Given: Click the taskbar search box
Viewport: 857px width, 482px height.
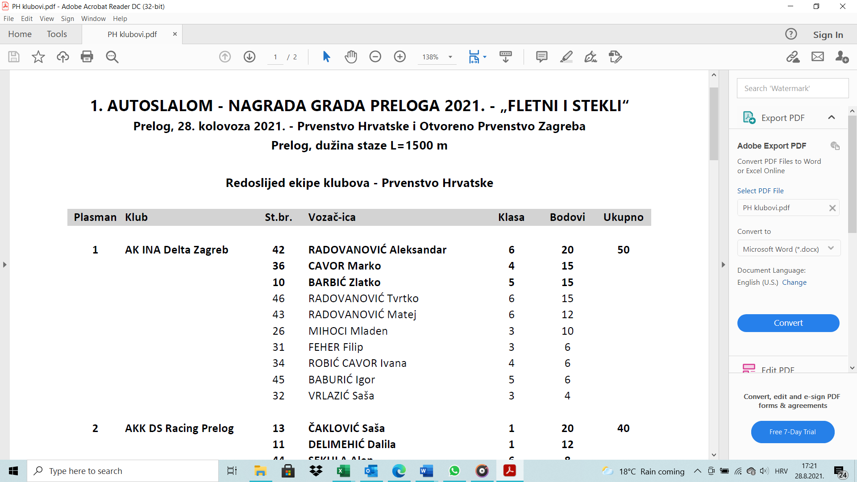Looking at the screenshot, I should coord(123,471).
